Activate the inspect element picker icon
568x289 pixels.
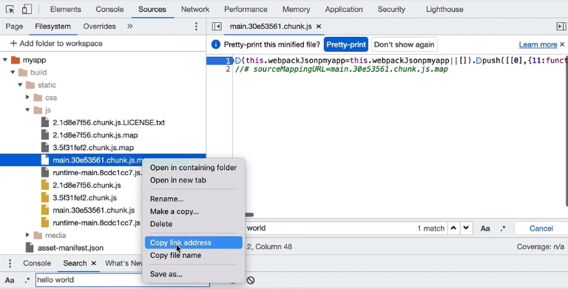(10, 10)
